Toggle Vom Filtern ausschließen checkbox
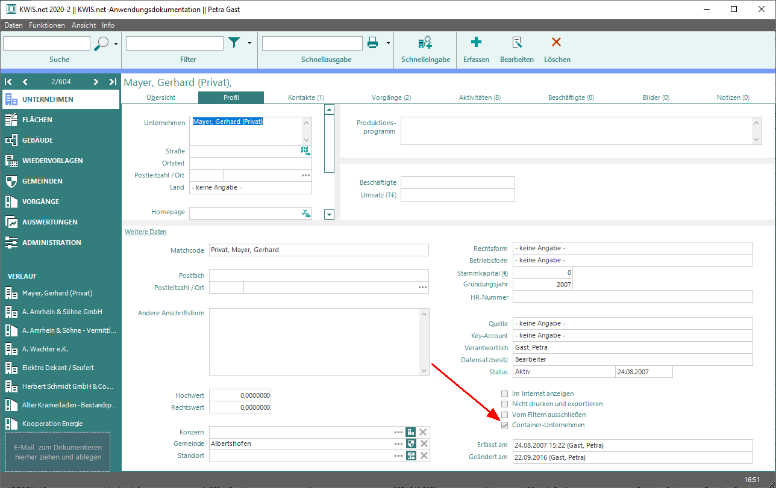This screenshot has height=488, width=776. click(505, 415)
